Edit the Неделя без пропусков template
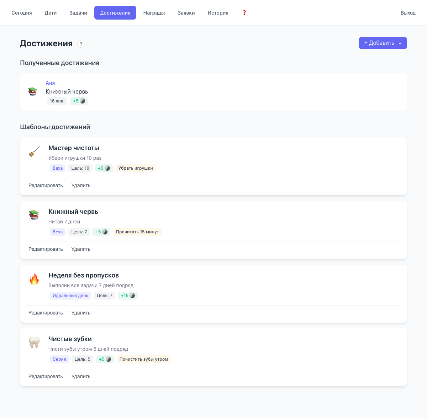Viewport: 427px width, 418px height. coord(46,313)
